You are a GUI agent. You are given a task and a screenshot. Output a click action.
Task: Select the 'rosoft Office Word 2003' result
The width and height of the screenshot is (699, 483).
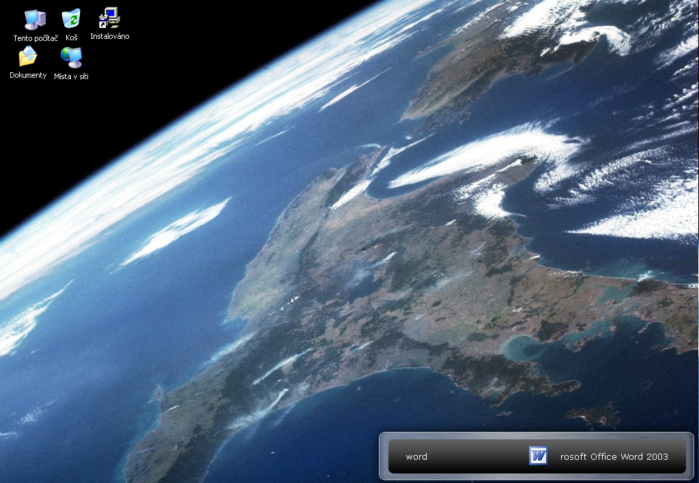[x=614, y=456]
